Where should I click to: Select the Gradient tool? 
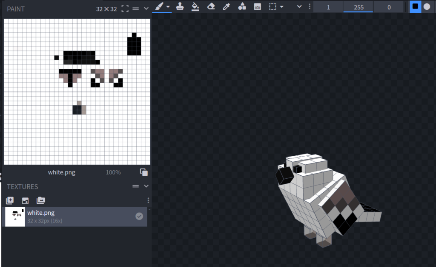[x=257, y=6]
